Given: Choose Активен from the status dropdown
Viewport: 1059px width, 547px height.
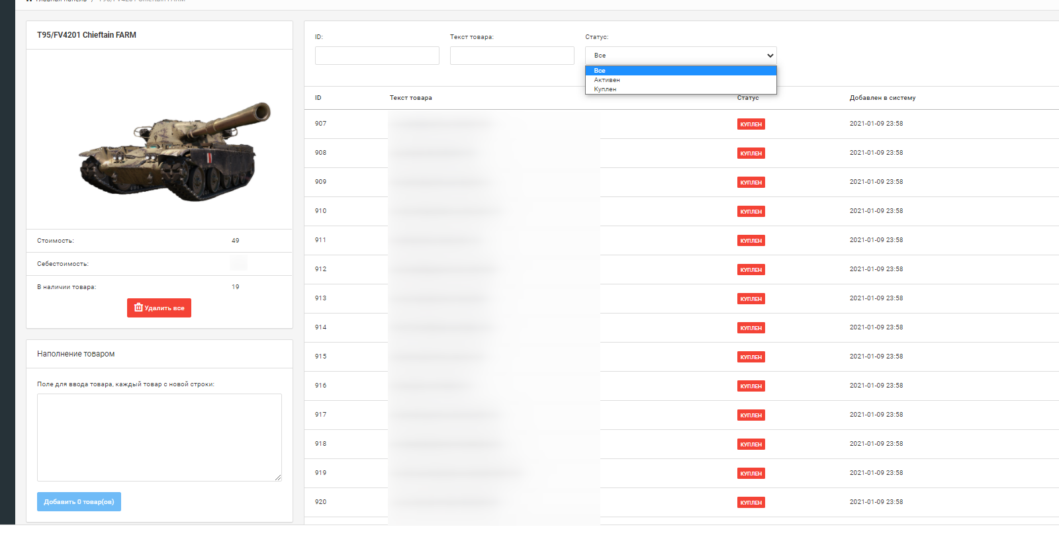Looking at the screenshot, I should pos(607,80).
